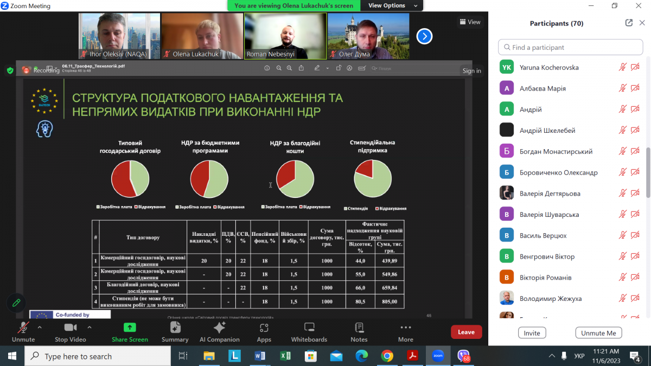Open the More menu in toolbar
The image size is (651, 366).
point(405,331)
